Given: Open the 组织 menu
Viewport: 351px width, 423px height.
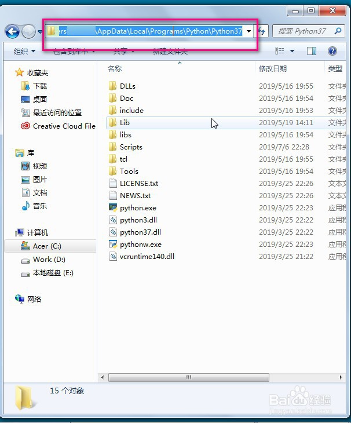Looking at the screenshot, I should (x=24, y=51).
